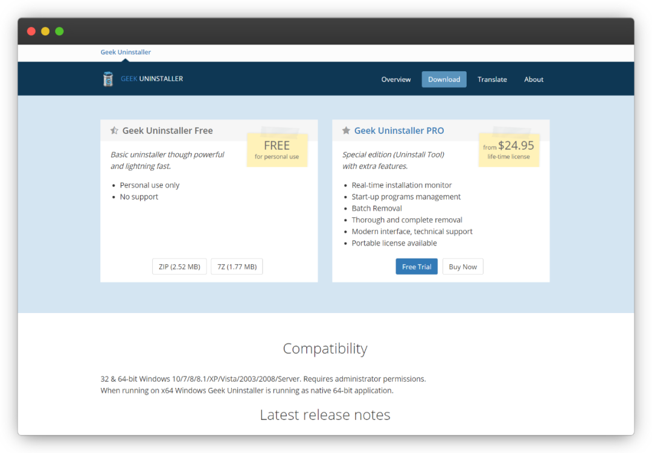Download the ZIP (2.52 MB) file
Image resolution: width=652 pixels, height=453 pixels.
coord(179,267)
